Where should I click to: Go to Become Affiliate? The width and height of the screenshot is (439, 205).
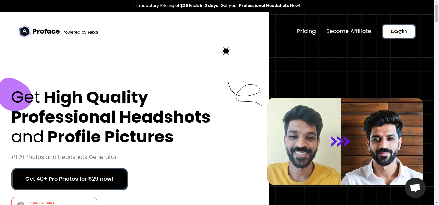click(348, 31)
